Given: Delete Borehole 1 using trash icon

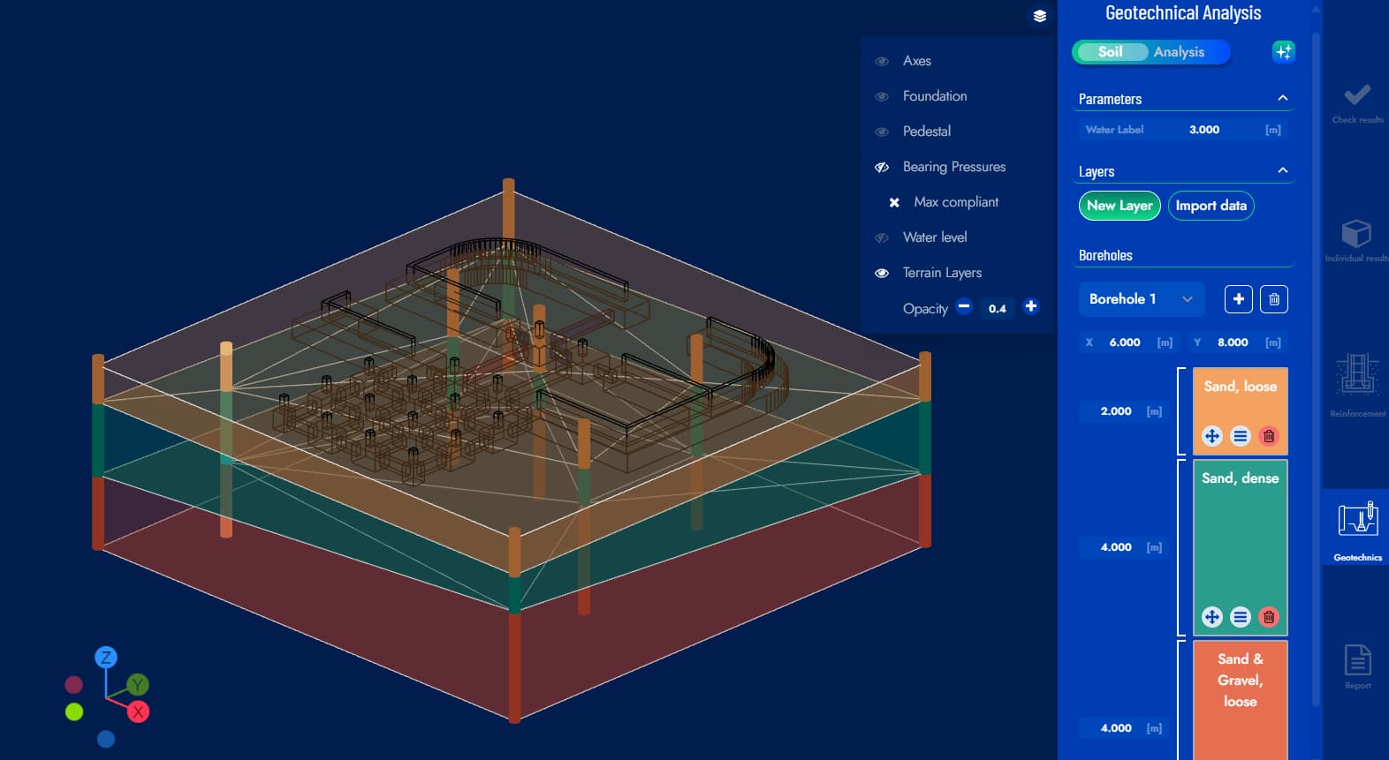Looking at the screenshot, I should click(x=1273, y=299).
